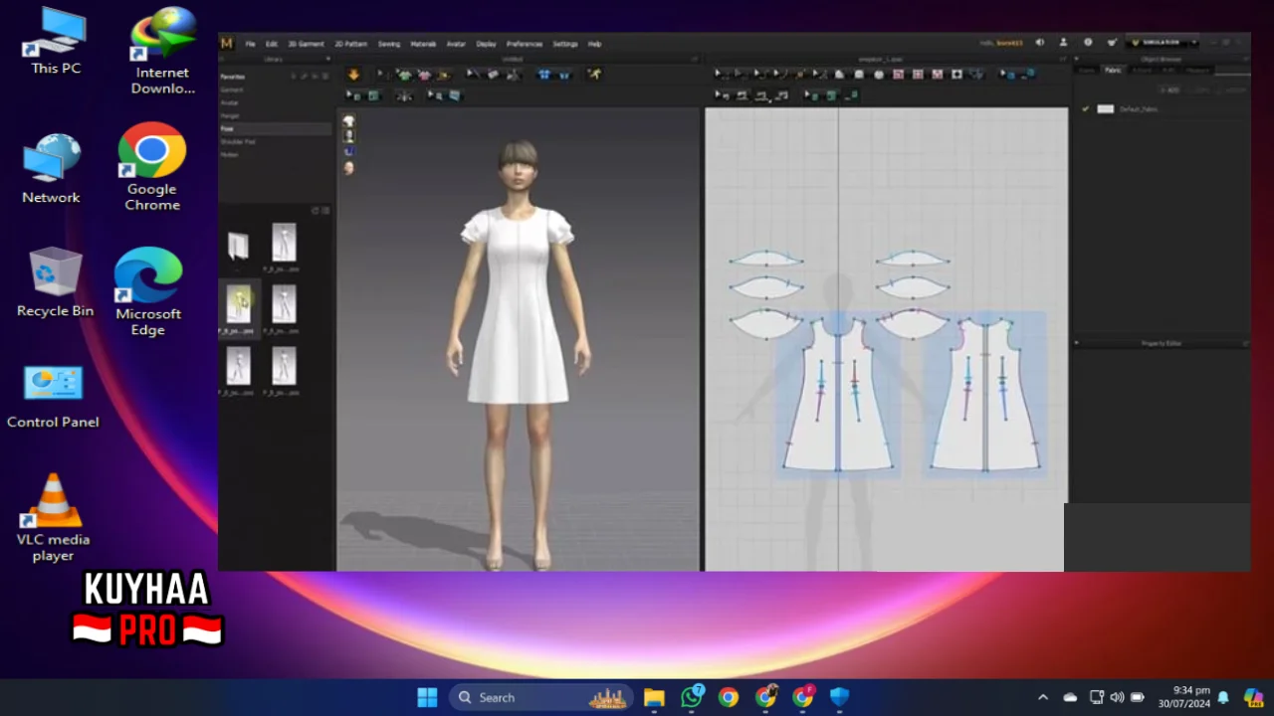1274x716 pixels.
Task: Open the Materials menu
Action: click(x=424, y=44)
